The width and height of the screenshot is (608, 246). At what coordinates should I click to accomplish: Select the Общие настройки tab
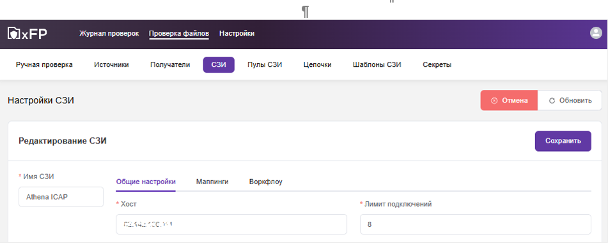pyautogui.click(x=146, y=182)
